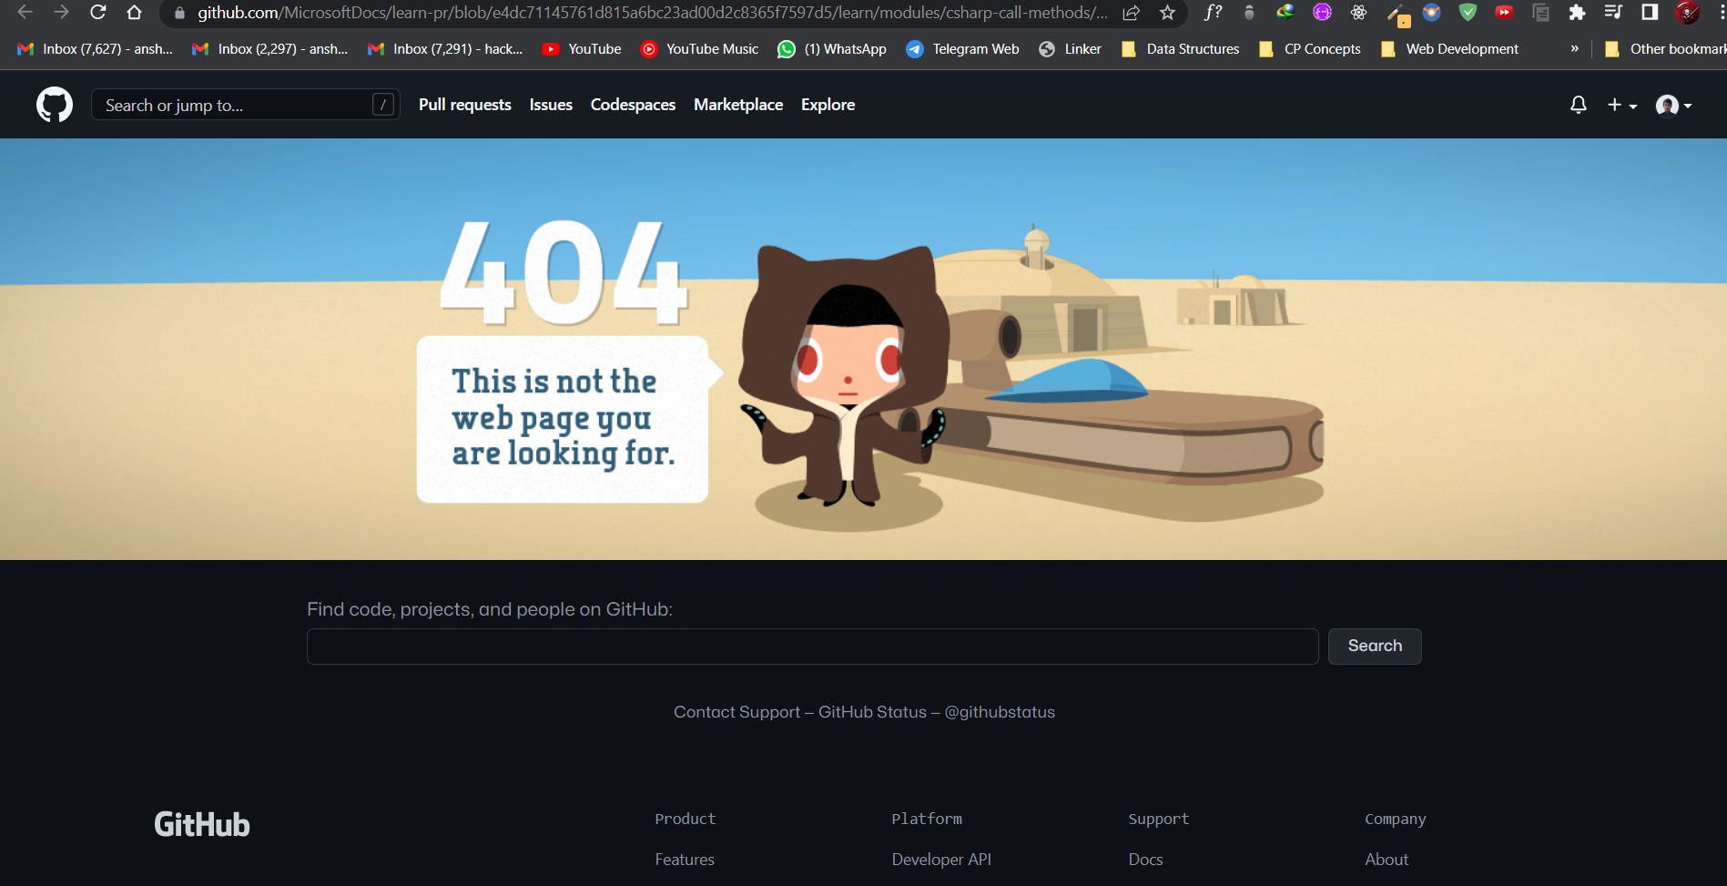Go to the browser home page icon
Image resolution: width=1727 pixels, height=886 pixels.
pos(135,13)
